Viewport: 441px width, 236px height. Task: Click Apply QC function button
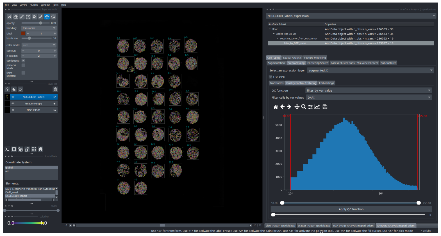(351, 209)
